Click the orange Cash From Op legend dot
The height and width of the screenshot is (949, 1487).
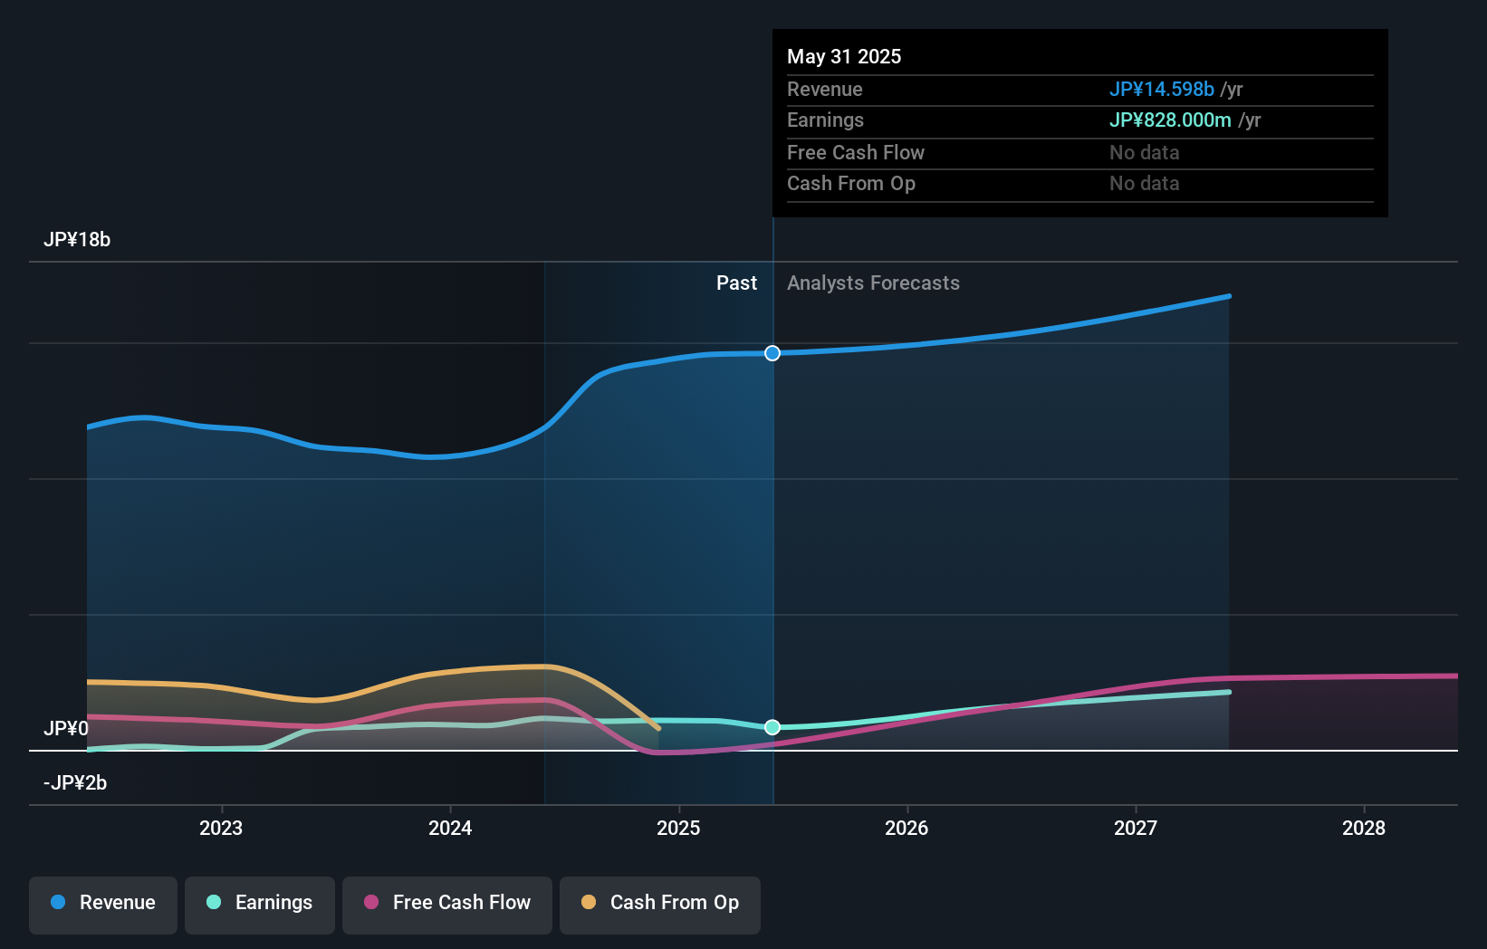[589, 902]
